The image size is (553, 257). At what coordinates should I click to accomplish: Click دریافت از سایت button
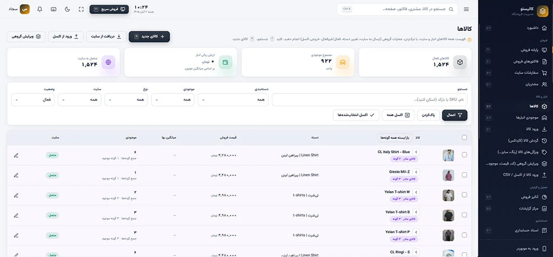(x=106, y=36)
